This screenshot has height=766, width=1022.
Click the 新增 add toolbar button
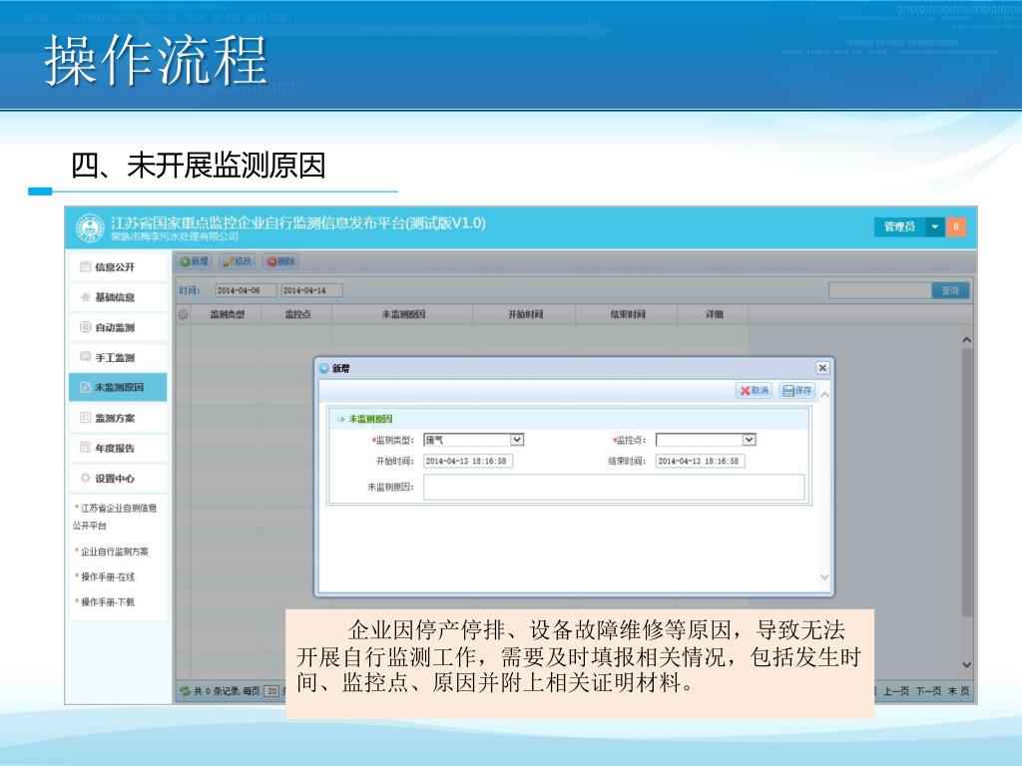point(195,261)
